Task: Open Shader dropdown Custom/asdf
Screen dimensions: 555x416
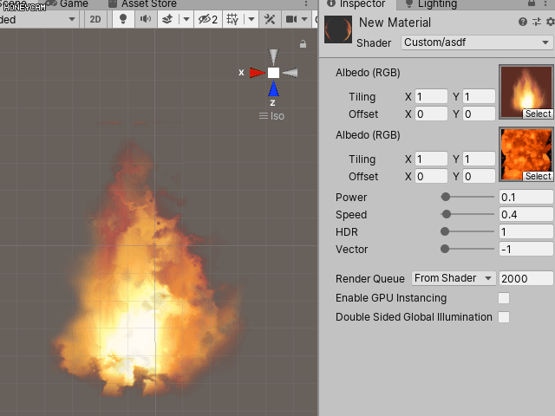Action: coord(476,42)
